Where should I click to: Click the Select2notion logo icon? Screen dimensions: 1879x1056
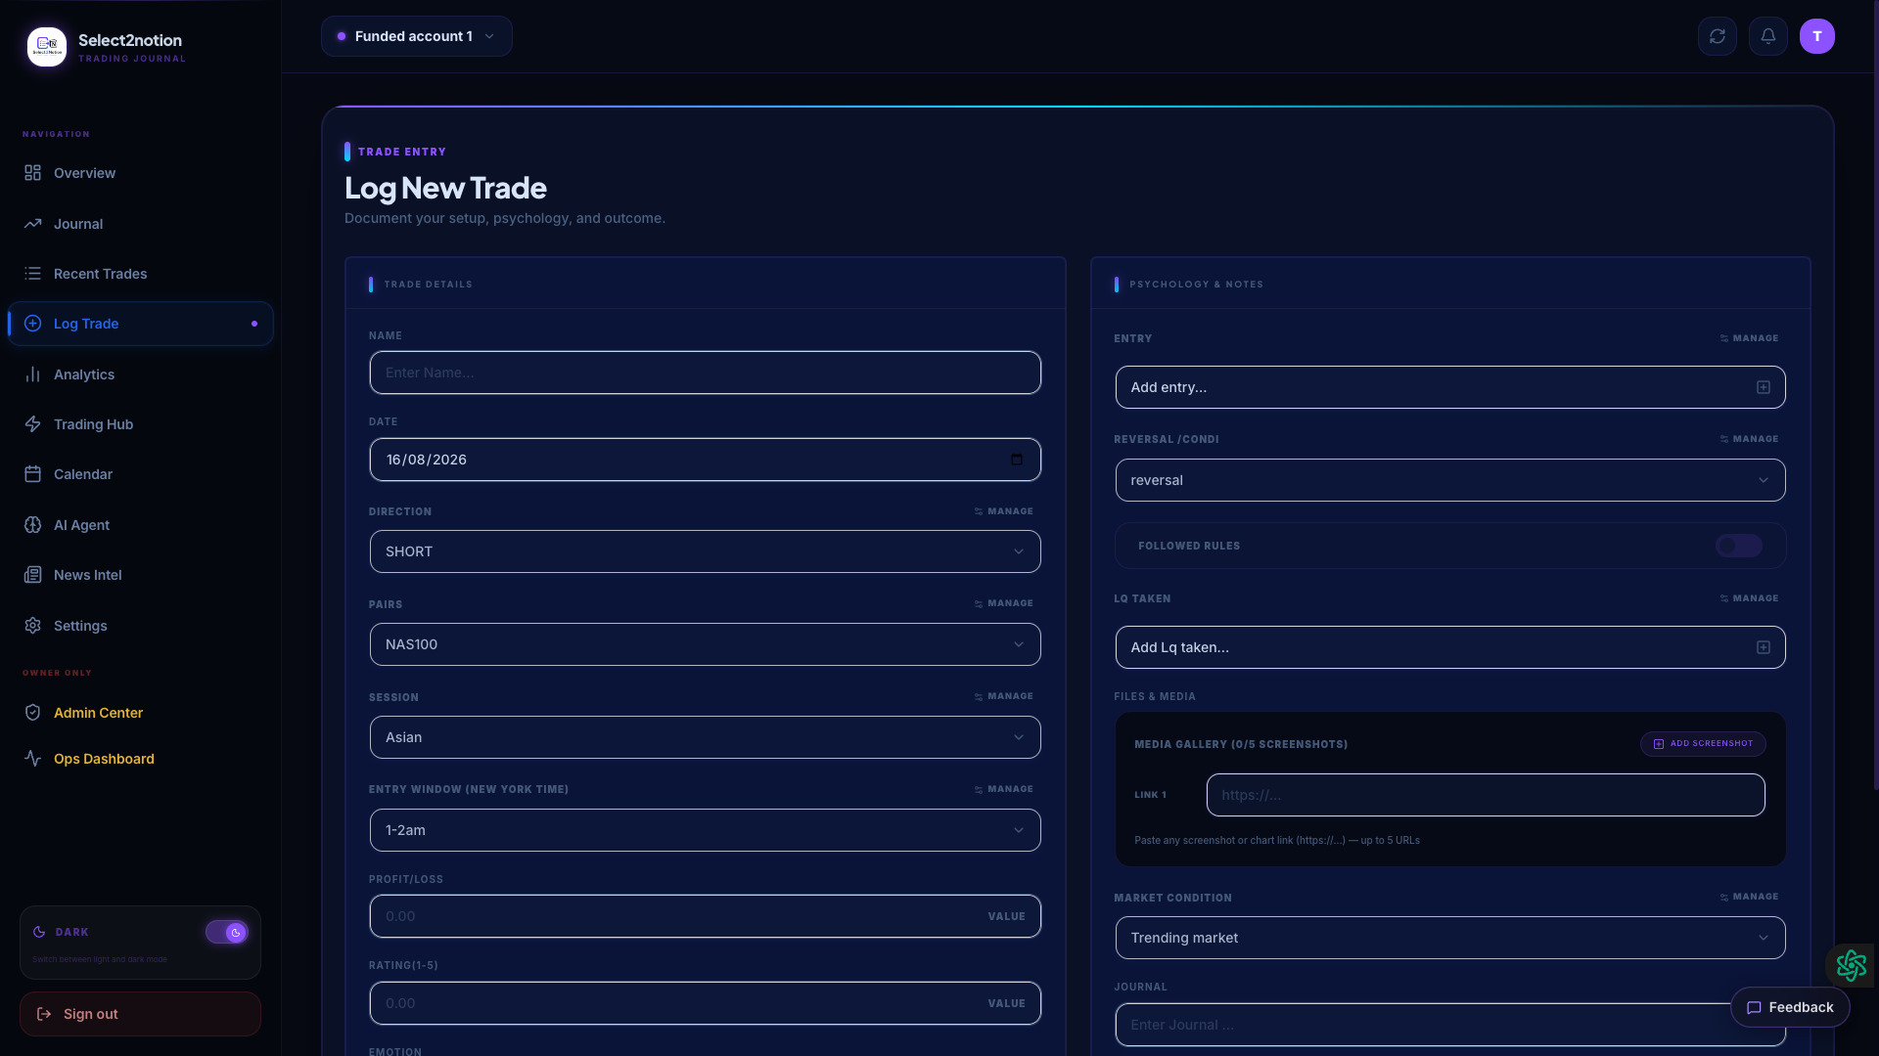tap(47, 46)
